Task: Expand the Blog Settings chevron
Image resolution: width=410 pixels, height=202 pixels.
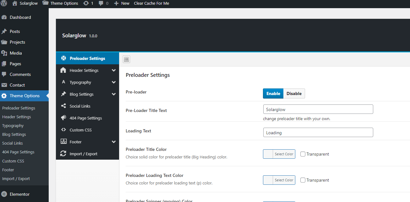Action: [114, 94]
